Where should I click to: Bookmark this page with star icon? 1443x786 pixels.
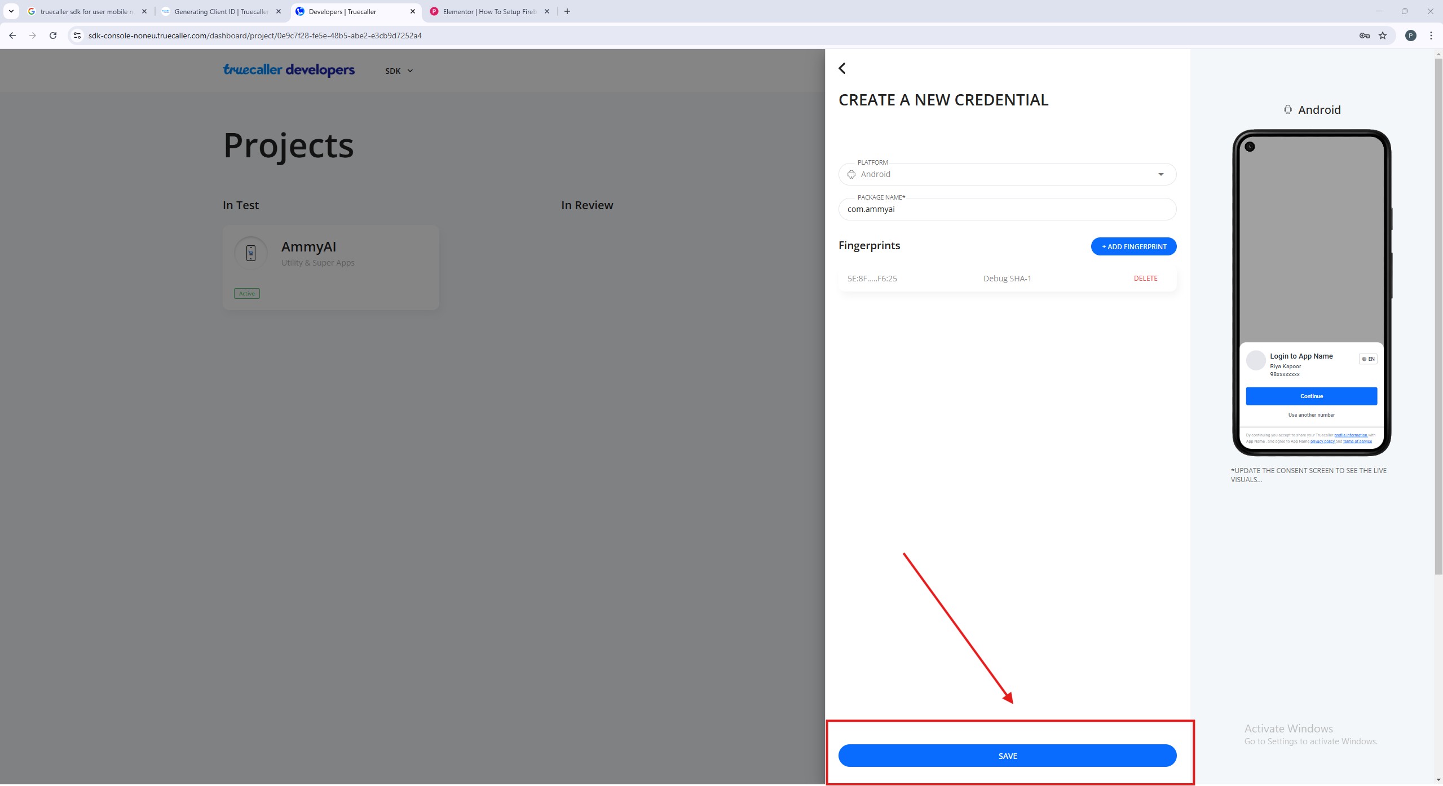1383,36
